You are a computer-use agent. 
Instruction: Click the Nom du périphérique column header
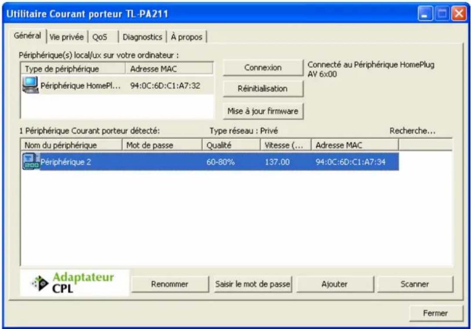click(71, 145)
